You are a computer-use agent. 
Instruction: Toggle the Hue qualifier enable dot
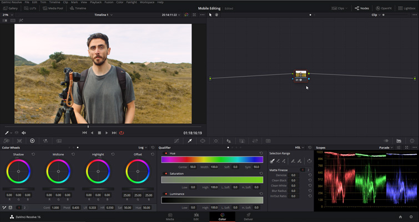(166, 153)
